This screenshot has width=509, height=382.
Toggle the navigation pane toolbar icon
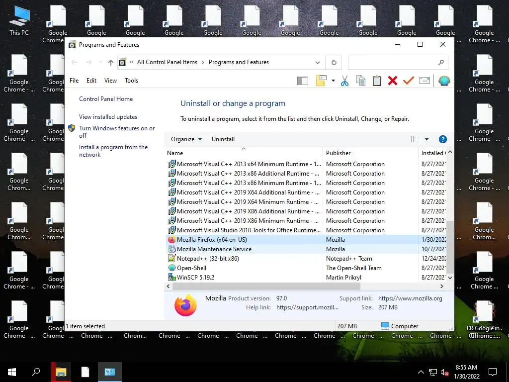[303, 81]
